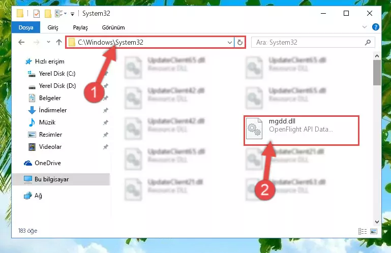The width and height of the screenshot is (391, 253).
Task: Select Ağ in the navigation pane
Action: tap(38, 196)
